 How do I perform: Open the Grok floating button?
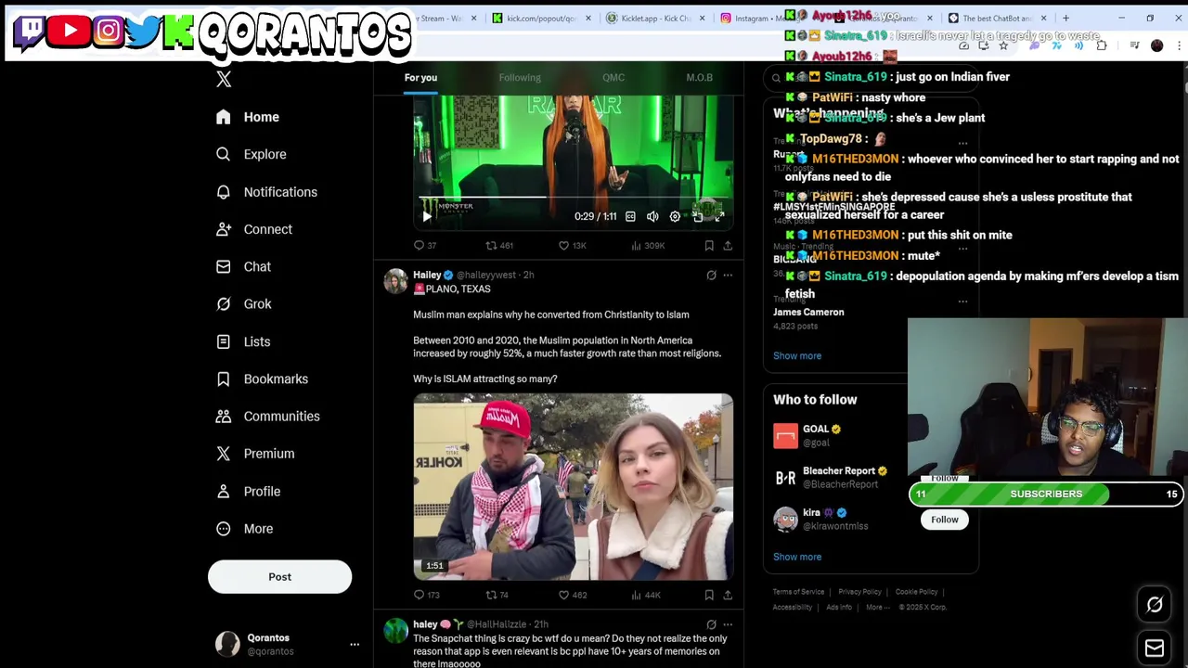[1155, 605]
